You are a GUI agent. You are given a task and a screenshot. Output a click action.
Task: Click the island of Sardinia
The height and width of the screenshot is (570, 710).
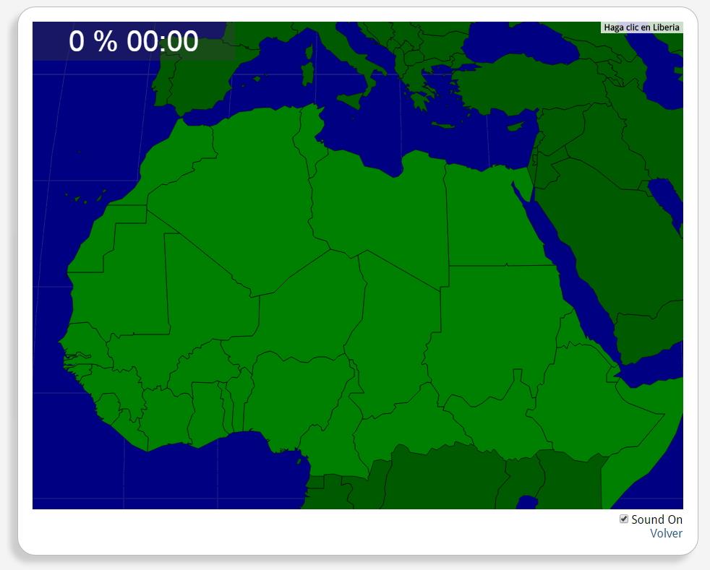point(307,73)
